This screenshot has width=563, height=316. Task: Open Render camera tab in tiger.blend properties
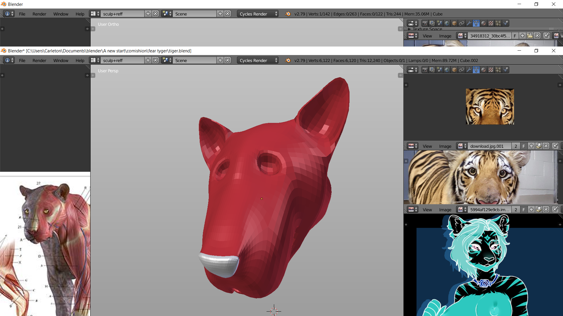(x=425, y=70)
